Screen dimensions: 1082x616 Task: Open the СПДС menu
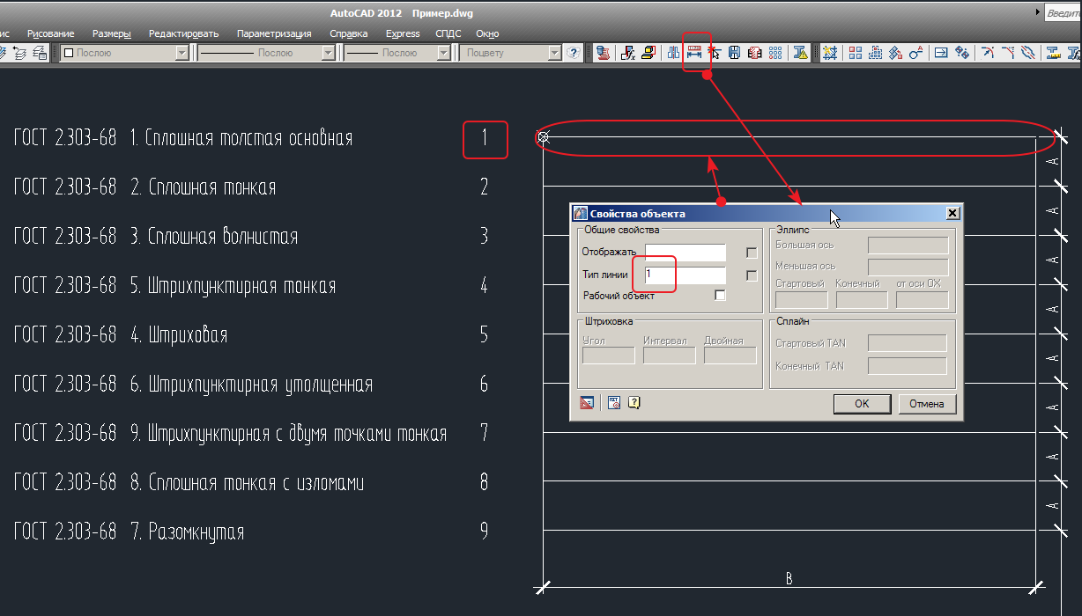tap(448, 33)
